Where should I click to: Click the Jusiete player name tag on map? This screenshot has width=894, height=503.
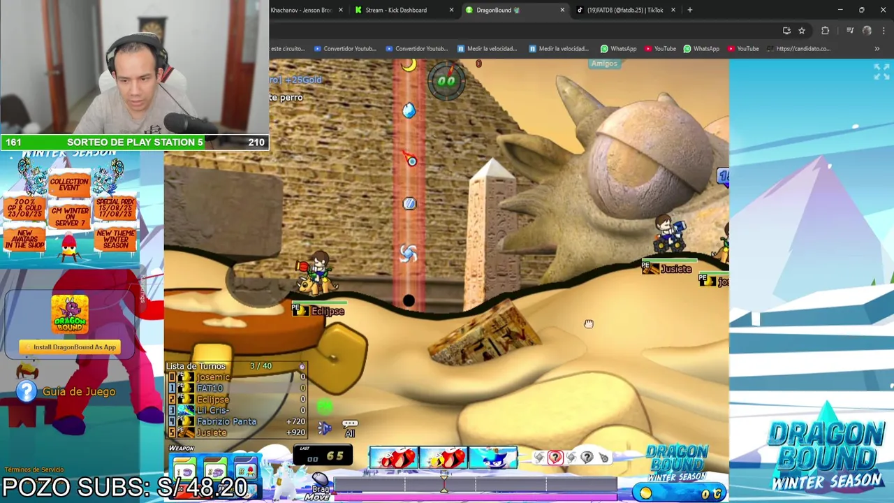[667, 269]
